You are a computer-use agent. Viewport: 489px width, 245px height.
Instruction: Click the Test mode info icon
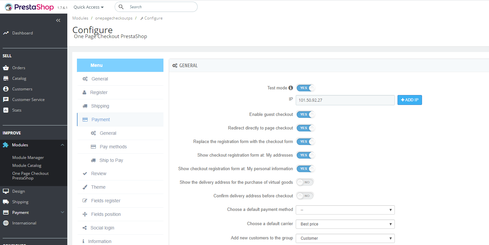tap(291, 88)
